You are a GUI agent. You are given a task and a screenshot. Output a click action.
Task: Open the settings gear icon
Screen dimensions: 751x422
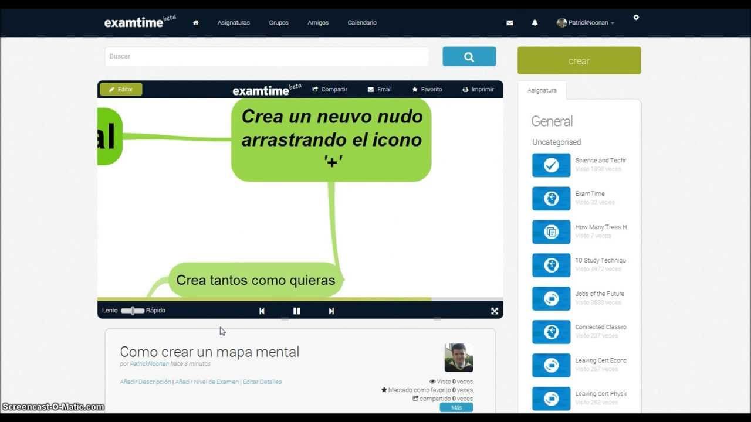tap(636, 18)
